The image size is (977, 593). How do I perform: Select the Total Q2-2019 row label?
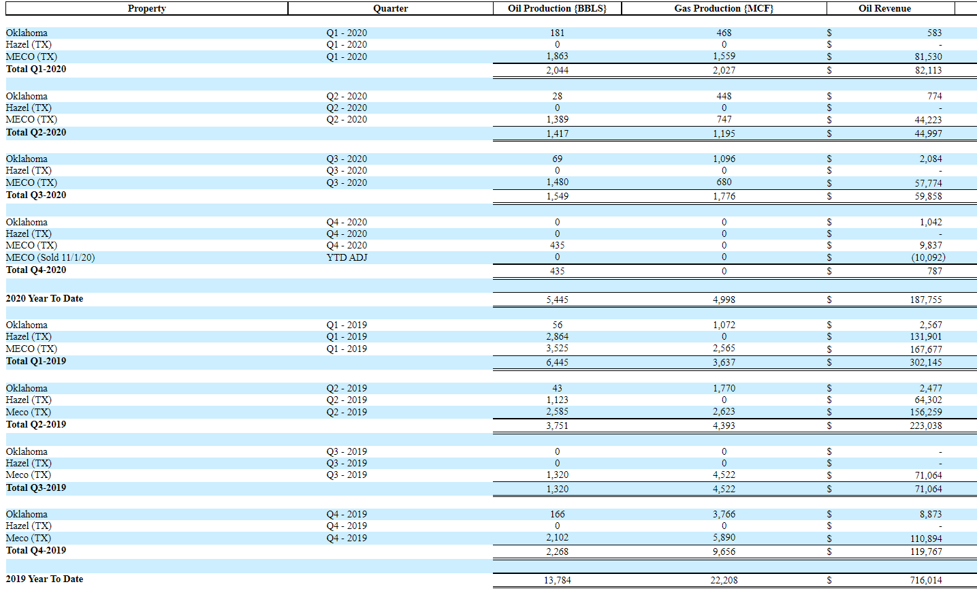[36, 424]
